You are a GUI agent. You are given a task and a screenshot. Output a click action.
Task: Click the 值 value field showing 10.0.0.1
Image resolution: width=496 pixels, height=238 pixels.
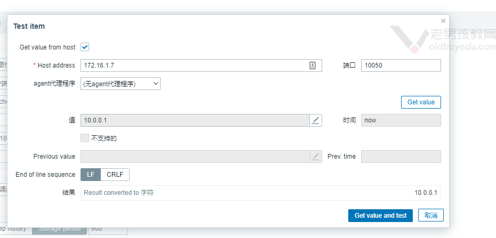pyautogui.click(x=194, y=120)
